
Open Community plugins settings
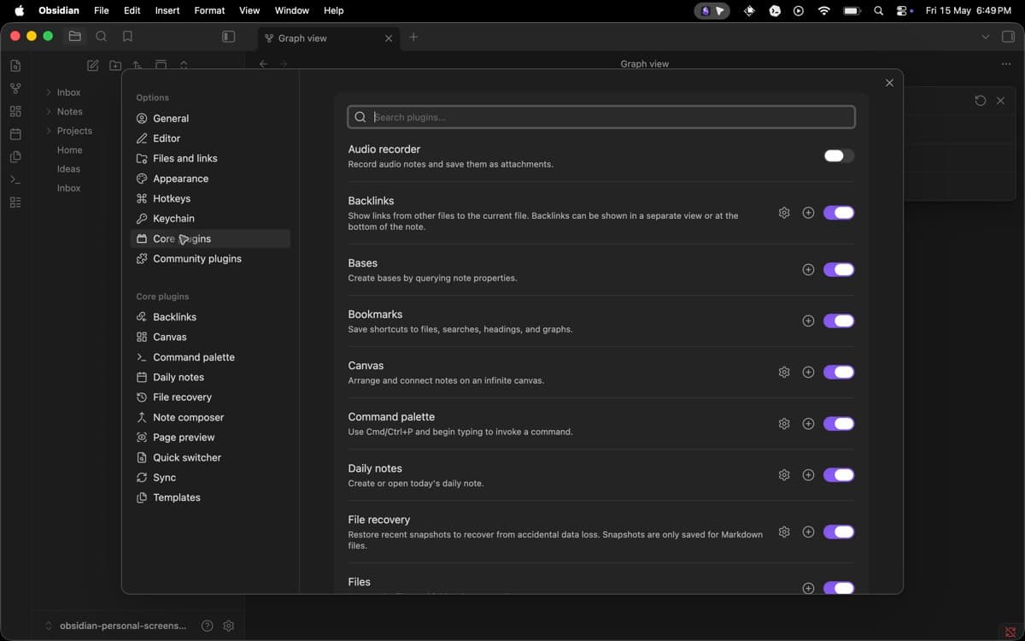[x=210, y=258]
